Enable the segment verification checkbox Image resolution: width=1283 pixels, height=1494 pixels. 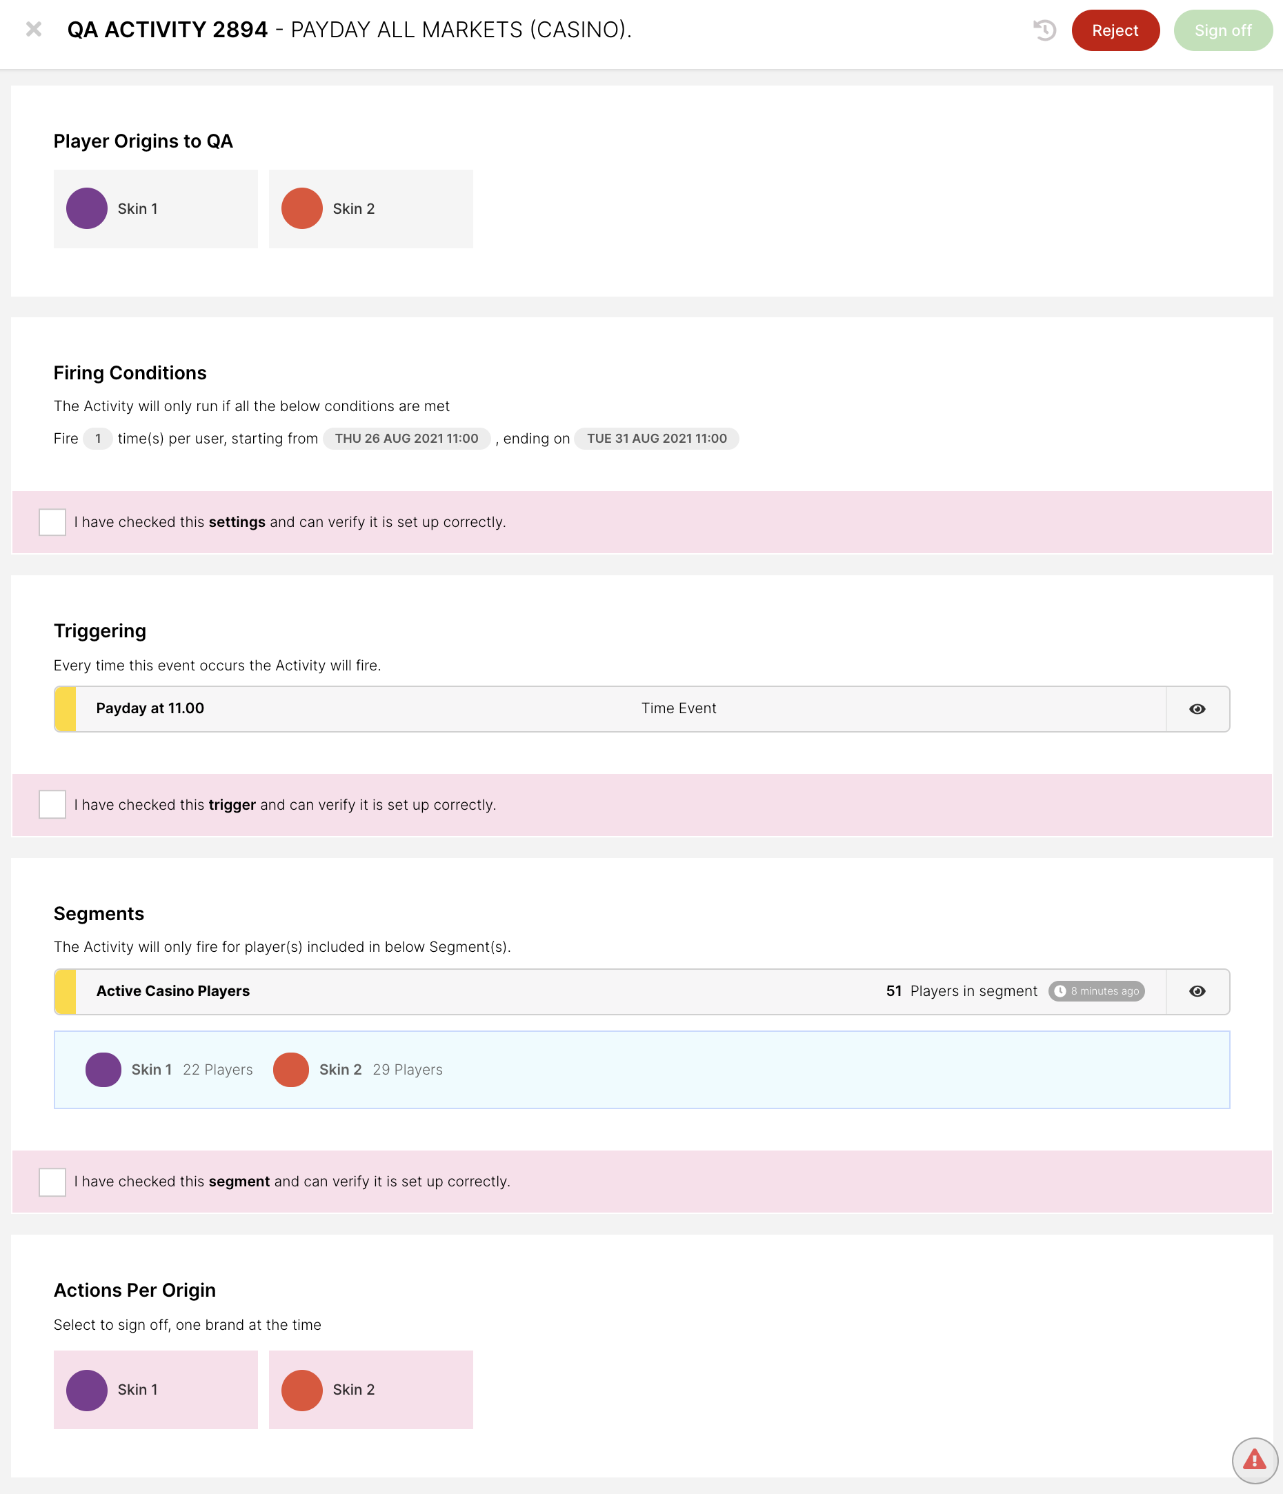(52, 1182)
